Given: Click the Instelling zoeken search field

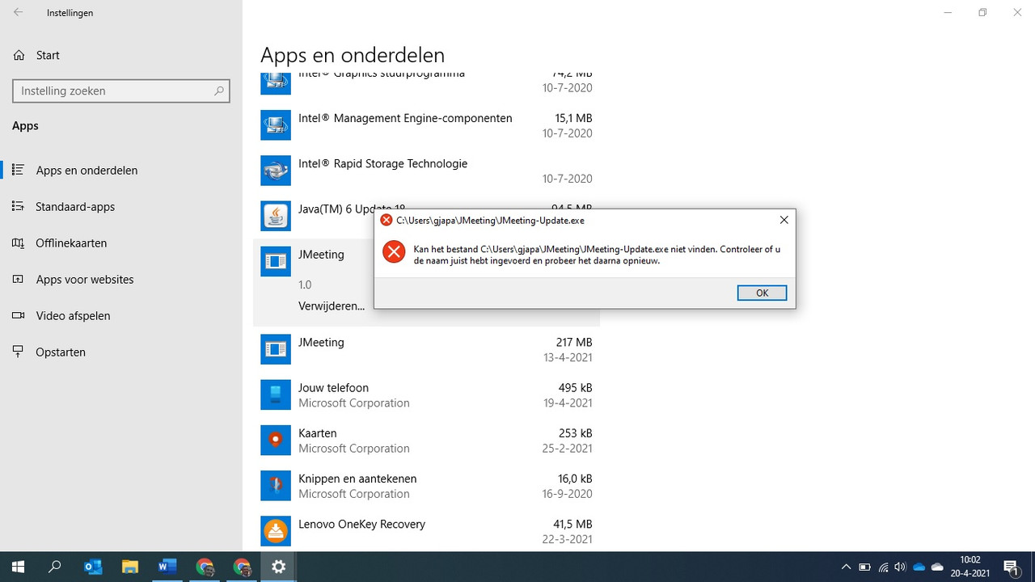Looking at the screenshot, I should click(x=121, y=91).
